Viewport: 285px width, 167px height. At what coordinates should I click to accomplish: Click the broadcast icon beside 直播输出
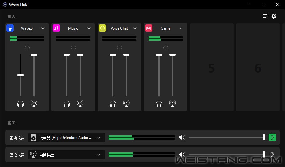coord(33,154)
